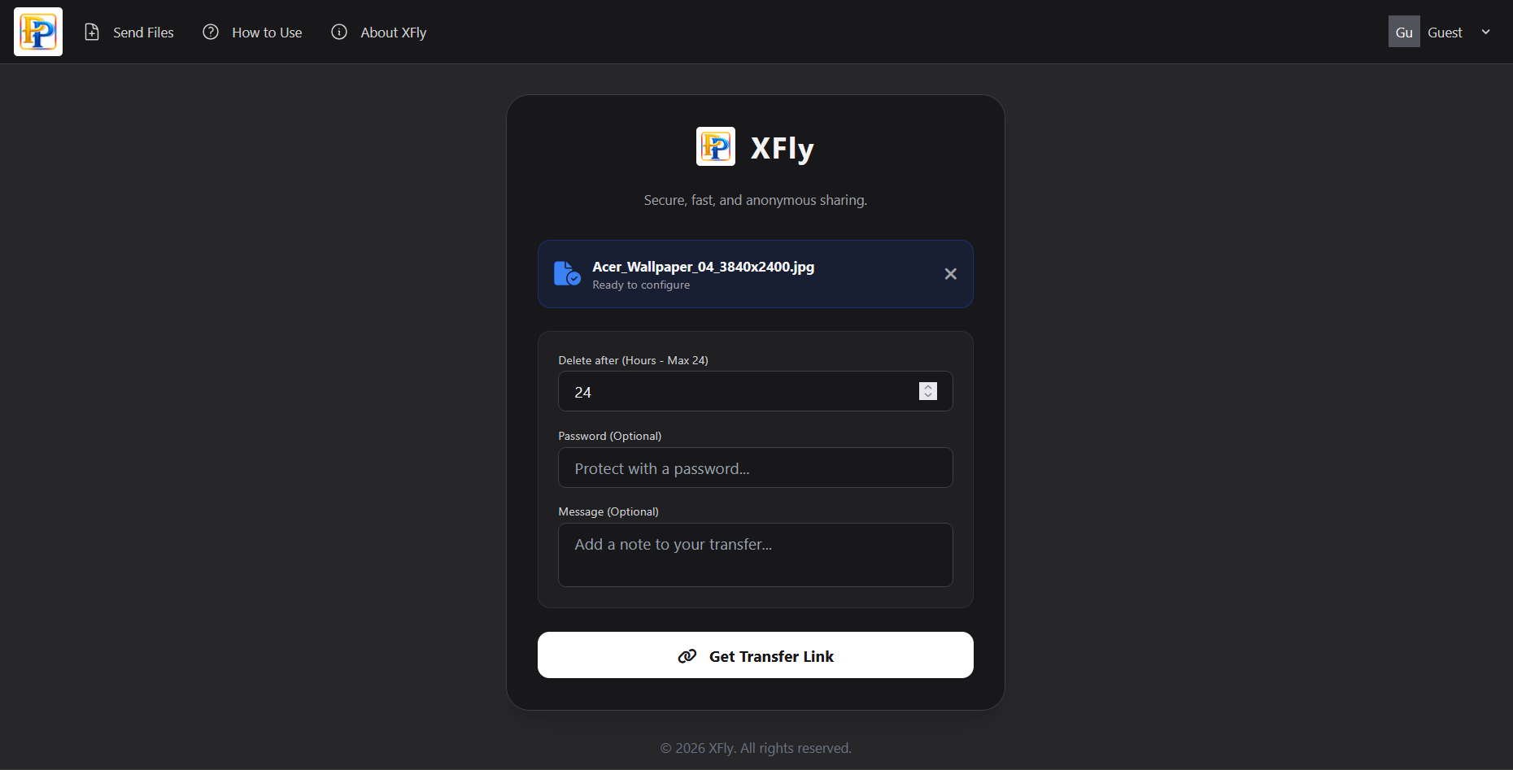Viewport: 1513px width, 770px height.
Task: Click the Get Transfer Link button
Action: (x=755, y=655)
